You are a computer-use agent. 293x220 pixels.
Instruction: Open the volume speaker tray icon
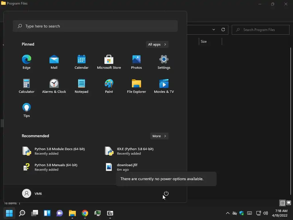(265, 213)
